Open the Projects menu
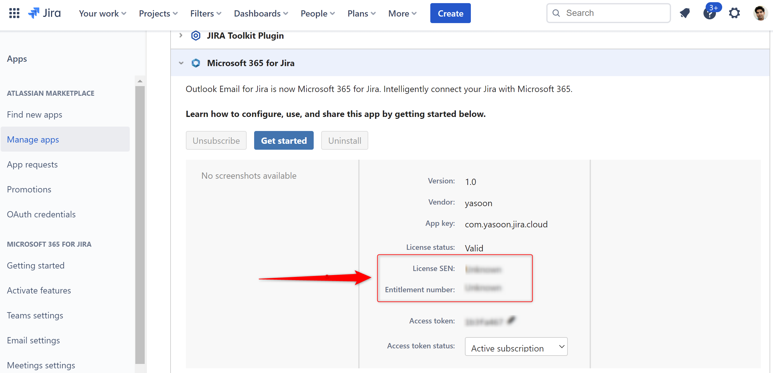This screenshot has height=373, width=773. click(158, 13)
